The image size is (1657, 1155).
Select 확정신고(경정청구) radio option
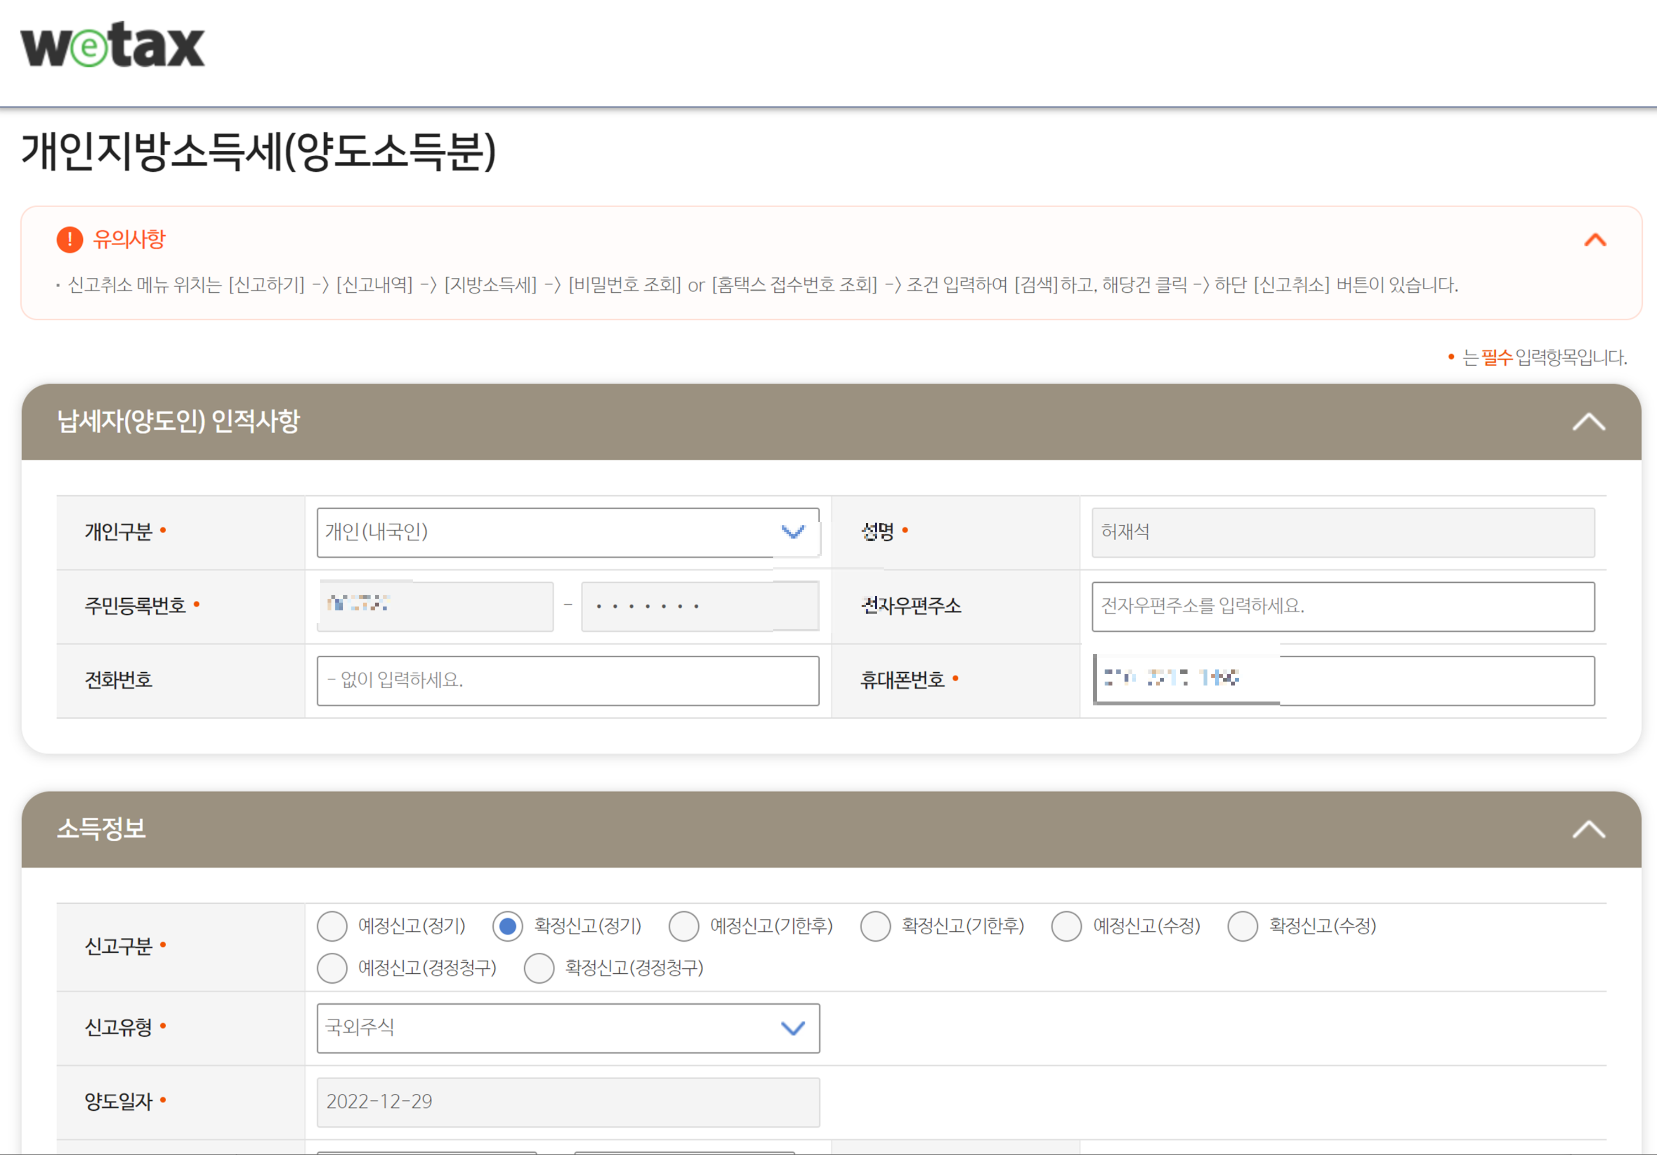tap(539, 968)
